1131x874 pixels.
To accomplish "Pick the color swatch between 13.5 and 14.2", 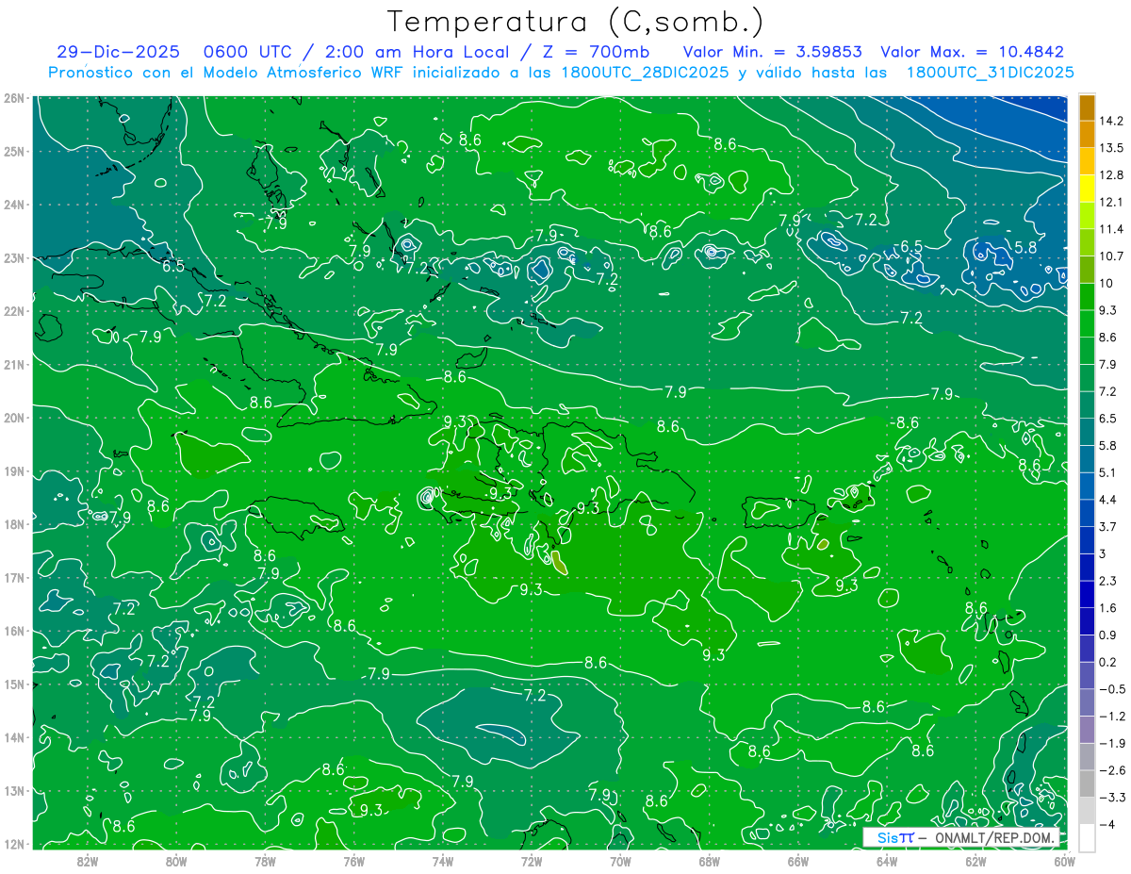I will pyautogui.click(x=1087, y=135).
